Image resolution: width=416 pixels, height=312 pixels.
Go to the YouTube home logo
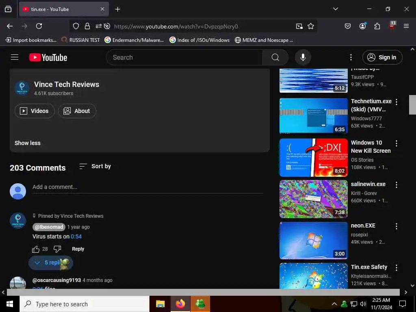[48, 57]
